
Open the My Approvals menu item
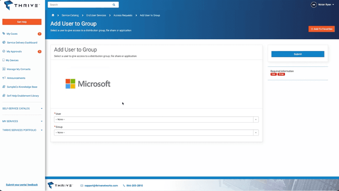[16, 51]
